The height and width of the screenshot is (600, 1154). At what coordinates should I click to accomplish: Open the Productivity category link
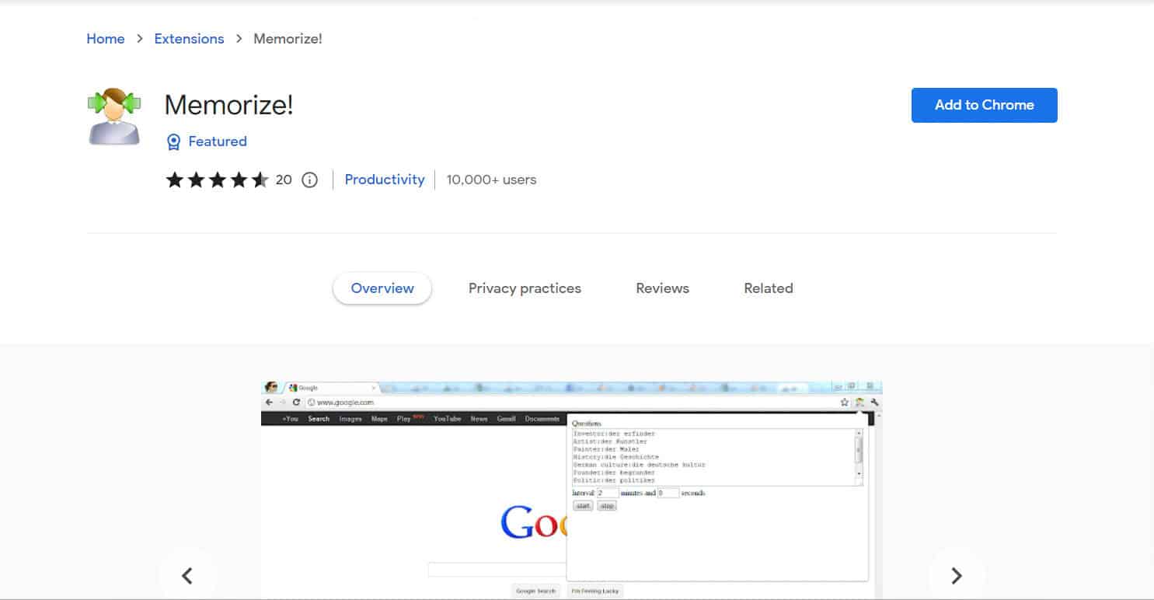point(385,180)
